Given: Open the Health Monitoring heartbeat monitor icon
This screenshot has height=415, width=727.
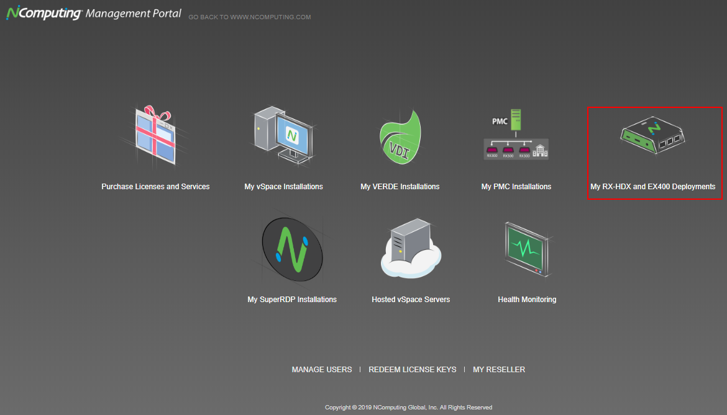Looking at the screenshot, I should pyautogui.click(x=527, y=249).
